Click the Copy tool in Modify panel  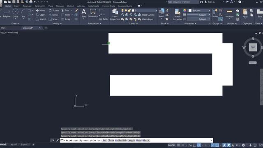pyautogui.click(x=40, y=15)
